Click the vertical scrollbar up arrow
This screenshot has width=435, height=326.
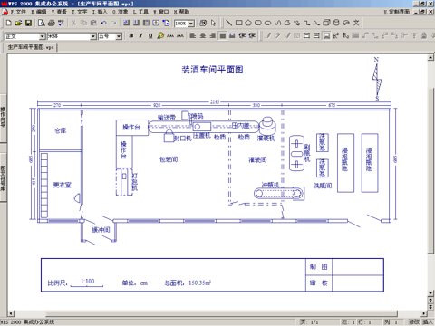[x=431, y=57]
